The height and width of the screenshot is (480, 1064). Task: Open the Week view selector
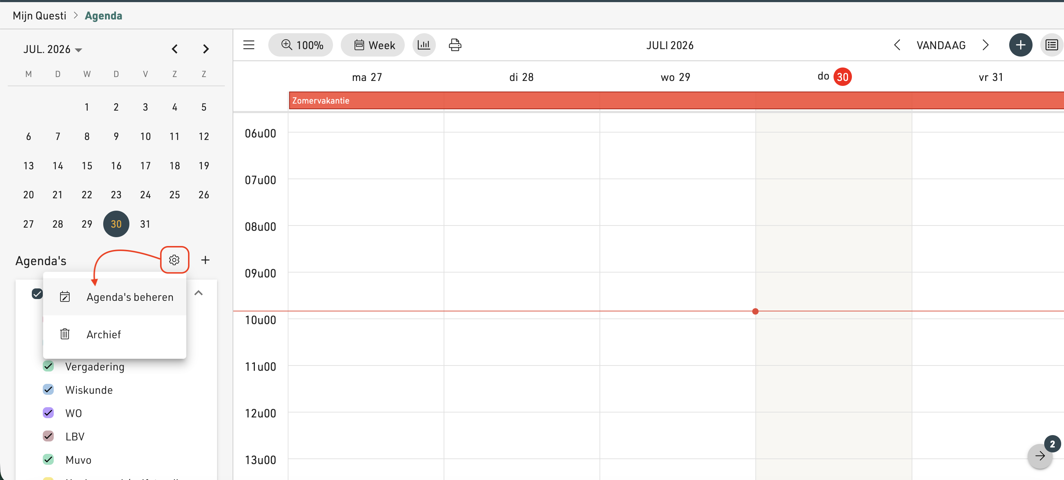click(x=373, y=45)
